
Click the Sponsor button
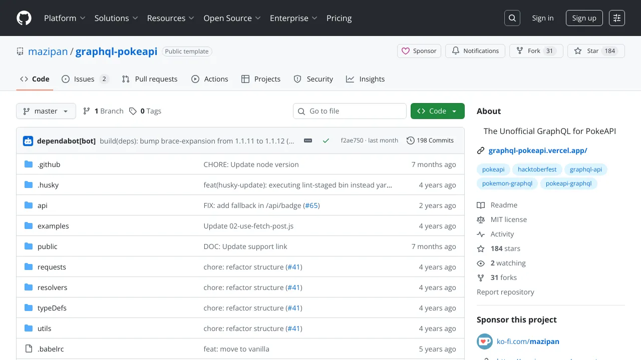[x=419, y=51]
